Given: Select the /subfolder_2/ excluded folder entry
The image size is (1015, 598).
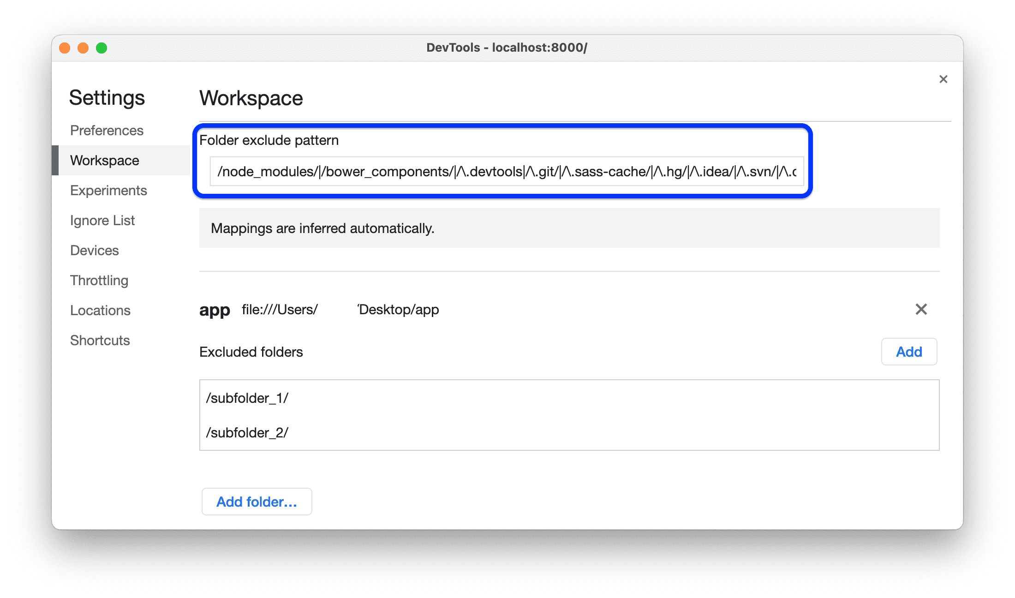Looking at the screenshot, I should point(248,432).
